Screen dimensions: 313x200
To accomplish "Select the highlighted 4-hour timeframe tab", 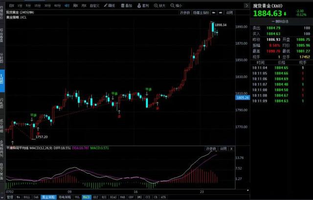I will 67,6.
